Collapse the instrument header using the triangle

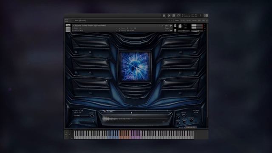point(74,25)
